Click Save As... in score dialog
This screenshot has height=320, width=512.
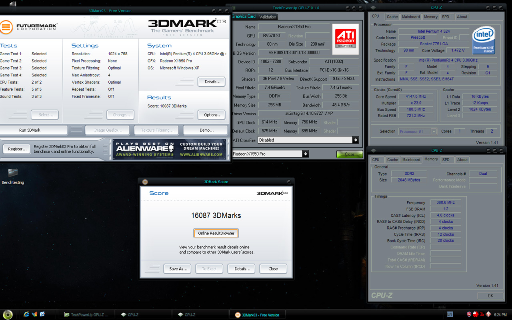[x=177, y=269]
